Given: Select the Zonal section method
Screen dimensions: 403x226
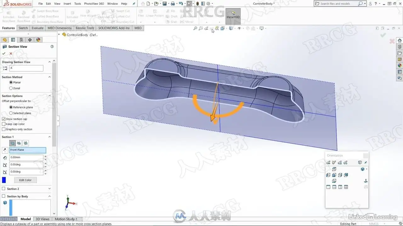Looking at the screenshot, I should coord(11,88).
